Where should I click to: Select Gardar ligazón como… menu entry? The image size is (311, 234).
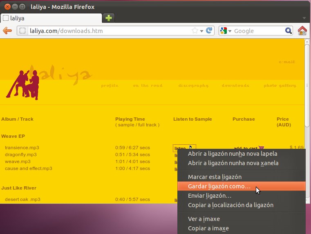[x=242, y=186]
